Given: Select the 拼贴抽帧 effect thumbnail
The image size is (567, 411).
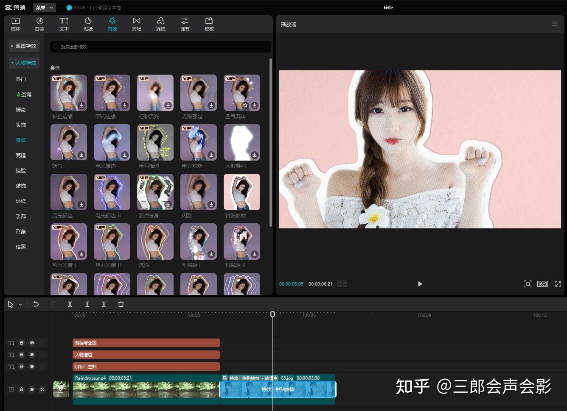Looking at the screenshot, I should (x=242, y=192).
